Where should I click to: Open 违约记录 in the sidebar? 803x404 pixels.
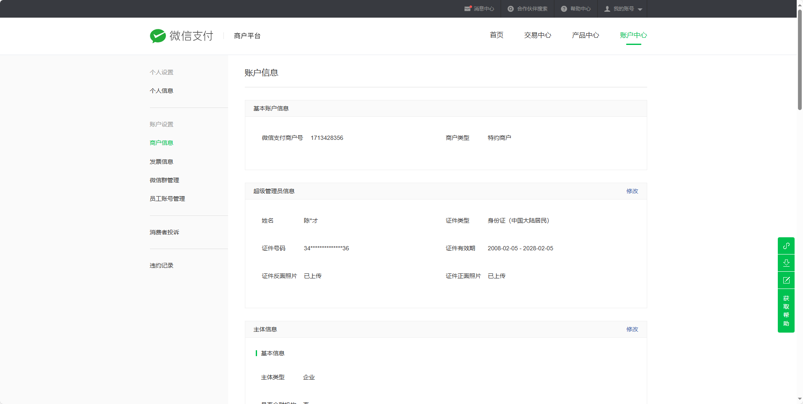pos(161,265)
